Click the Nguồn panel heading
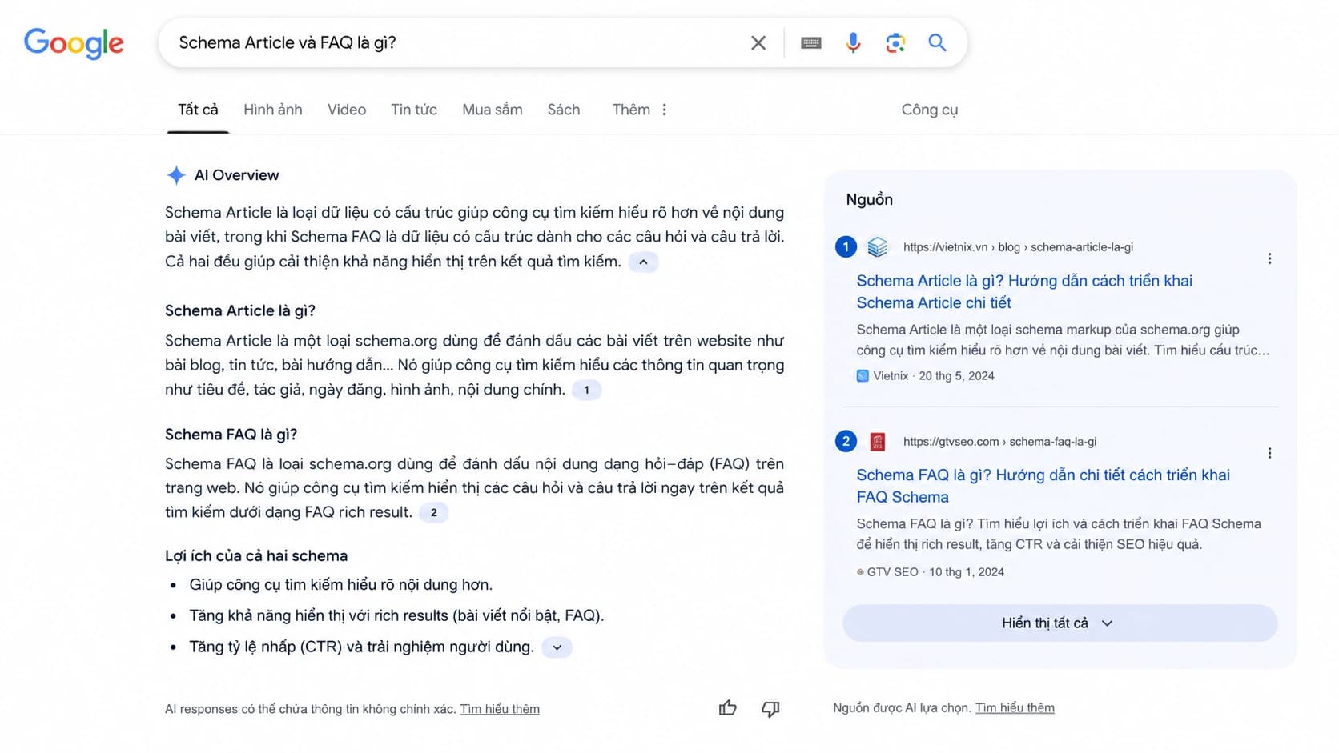 pos(869,200)
